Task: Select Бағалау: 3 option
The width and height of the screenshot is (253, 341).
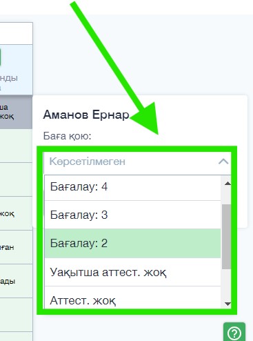Action: point(132,215)
